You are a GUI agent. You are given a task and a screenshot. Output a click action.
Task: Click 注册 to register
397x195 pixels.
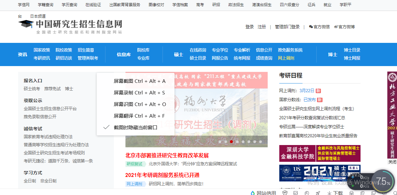(262, 27)
